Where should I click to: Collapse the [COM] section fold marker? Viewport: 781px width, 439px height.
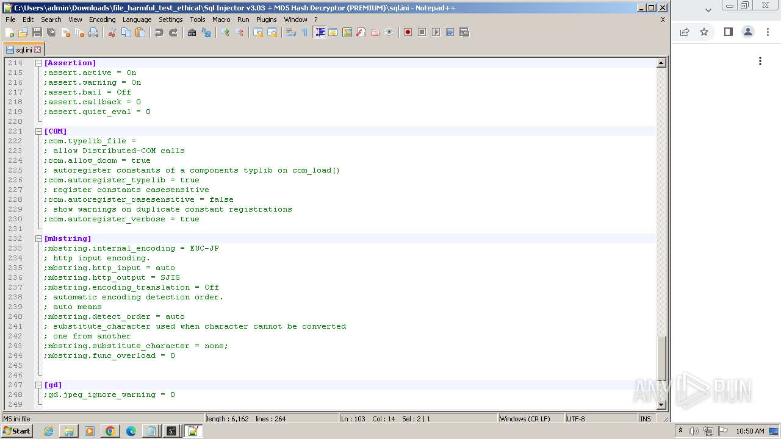(x=38, y=131)
